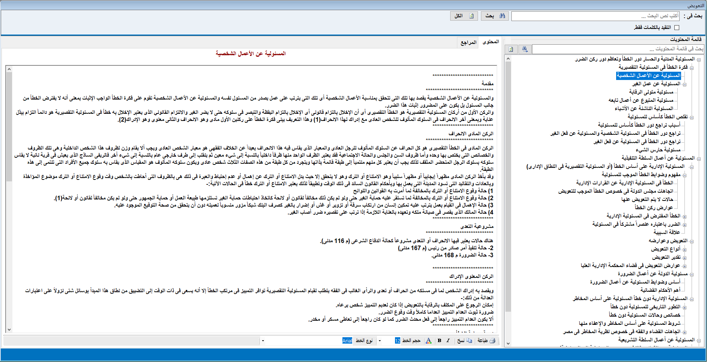The width and height of the screenshot is (707, 362).
Task: Collapse the مسئولية الدولة عن أعمال الضرورة node
Action: (692, 274)
